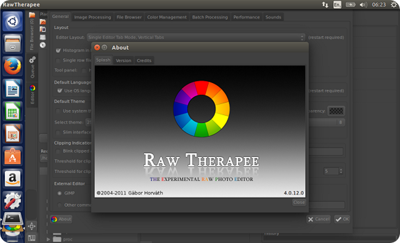Click the About button in Preferences

(61, 219)
